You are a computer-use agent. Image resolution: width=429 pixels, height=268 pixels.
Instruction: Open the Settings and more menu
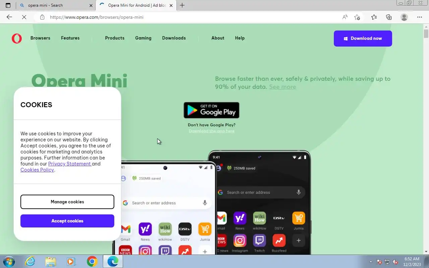[420, 17]
